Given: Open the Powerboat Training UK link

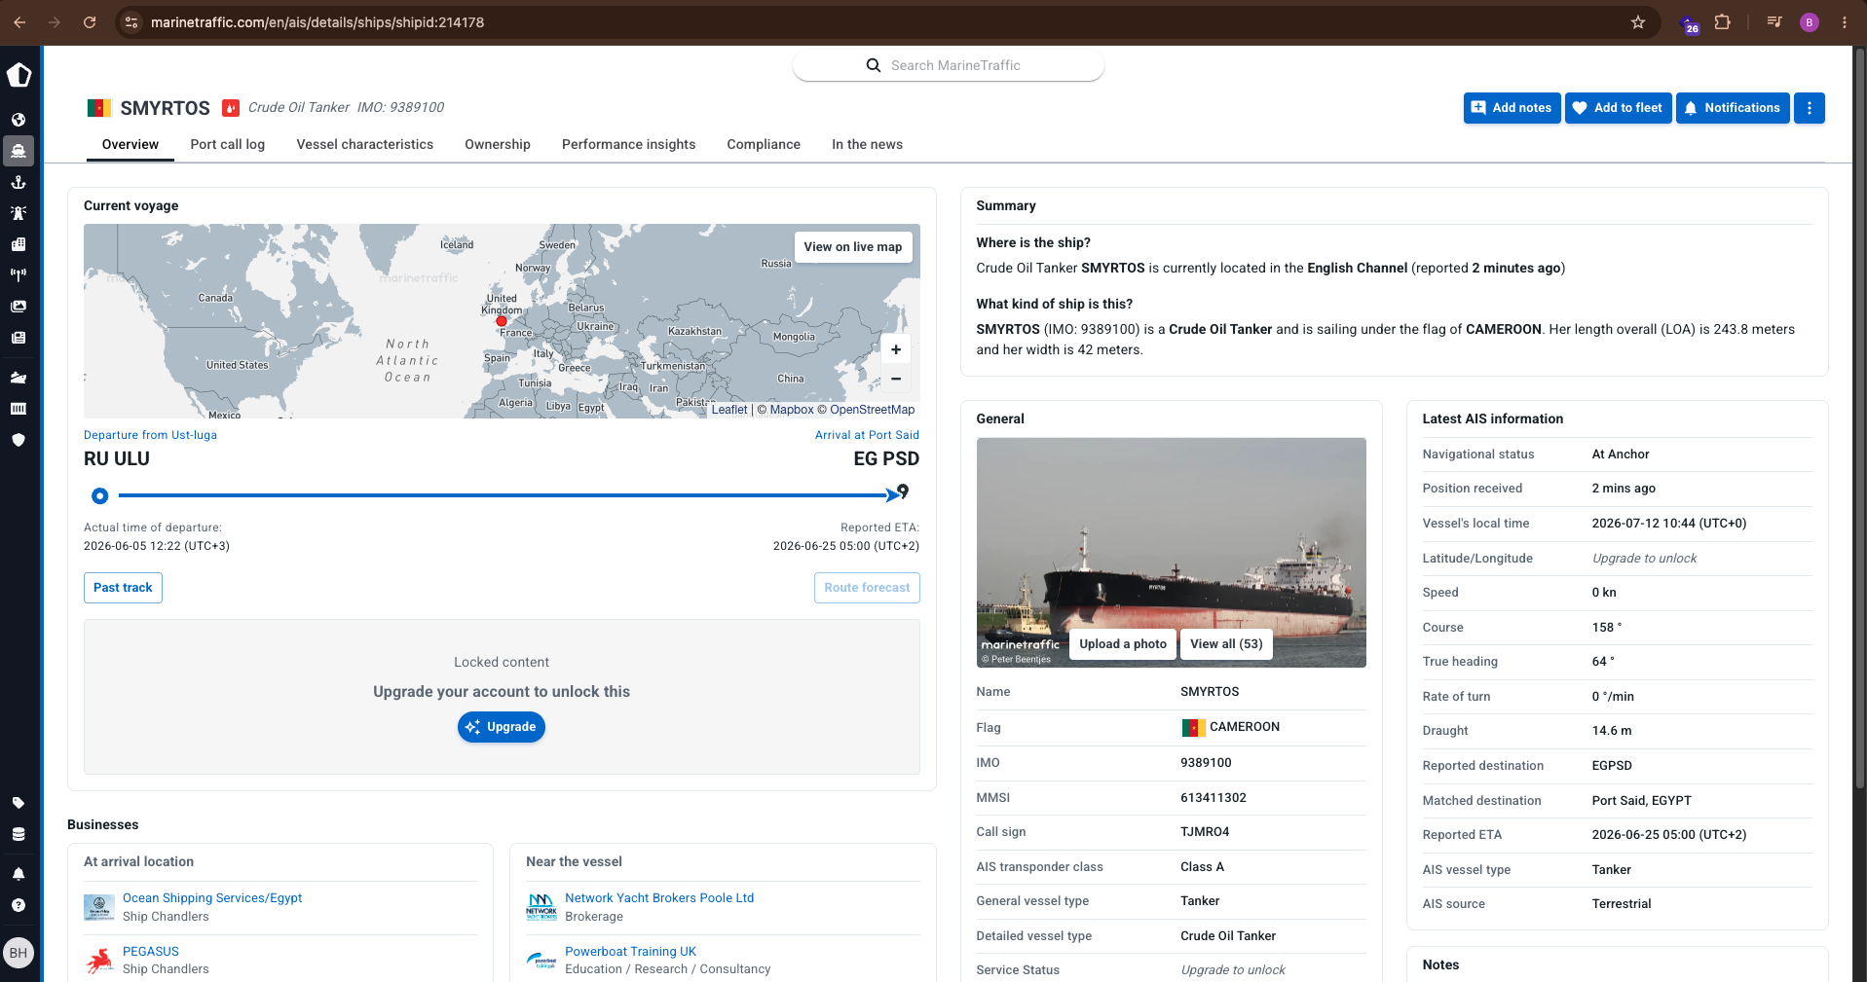Looking at the screenshot, I should click(630, 952).
